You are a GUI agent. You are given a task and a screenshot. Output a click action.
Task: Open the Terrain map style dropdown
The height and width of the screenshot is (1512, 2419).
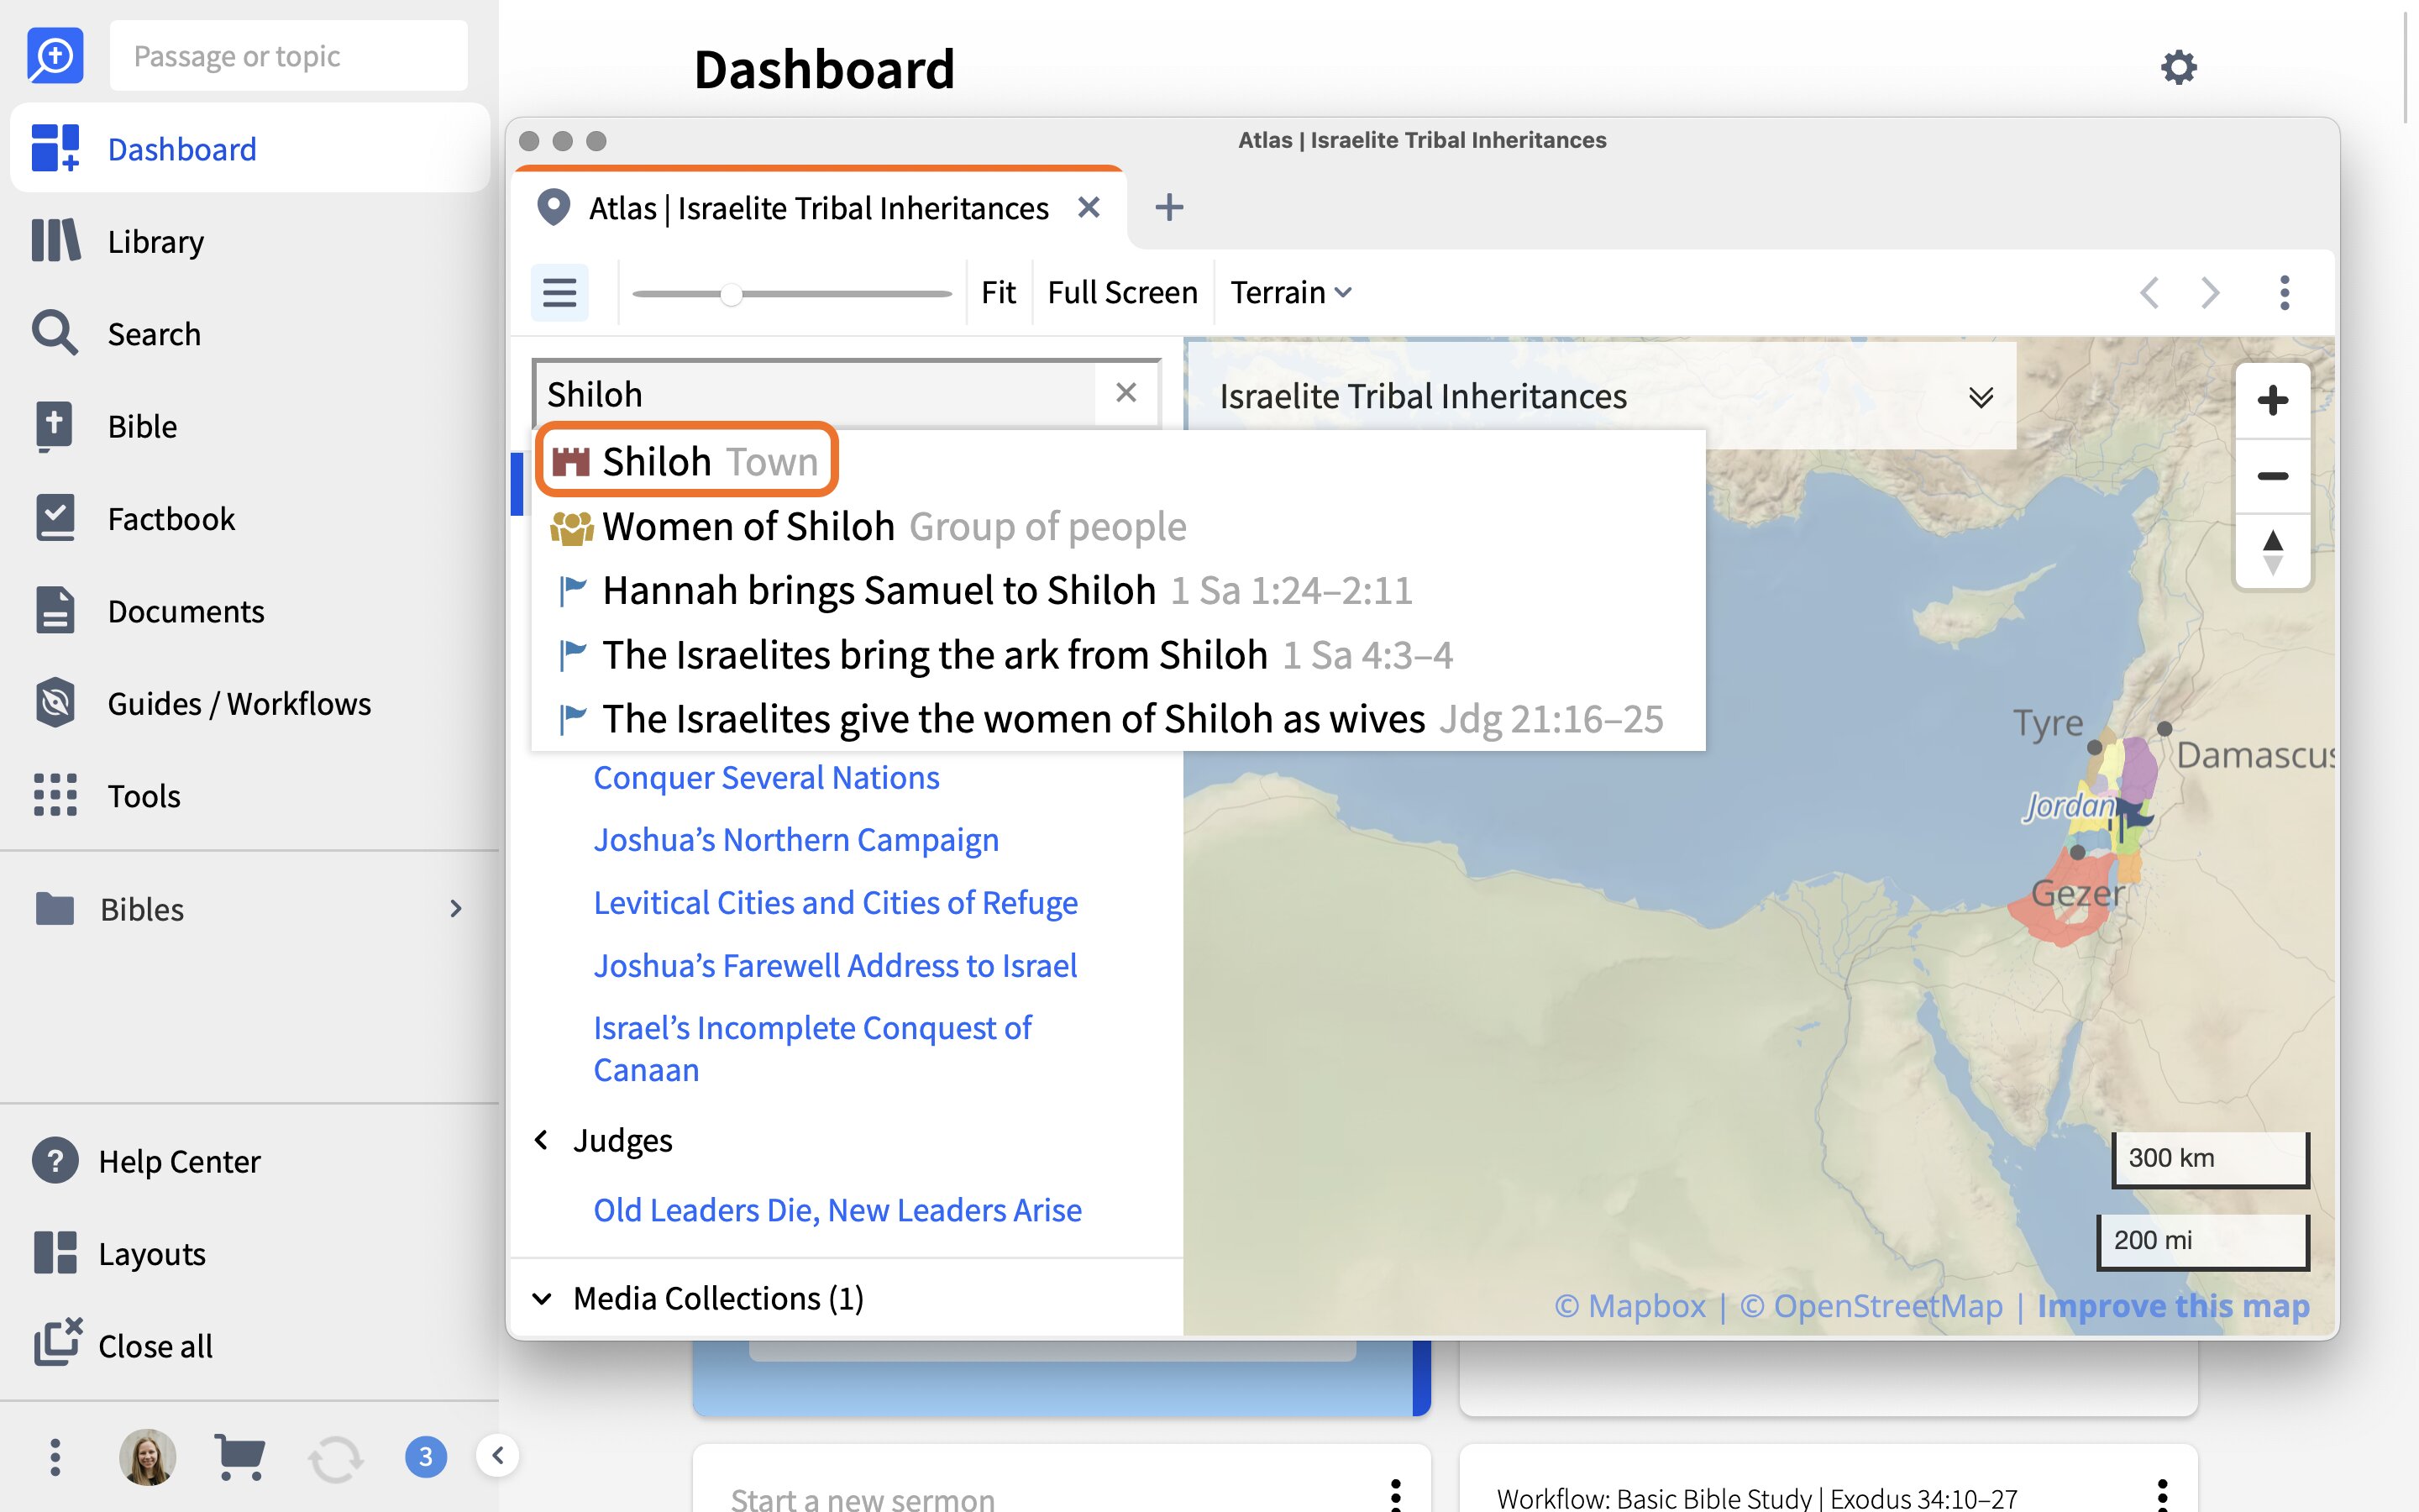1290,293
